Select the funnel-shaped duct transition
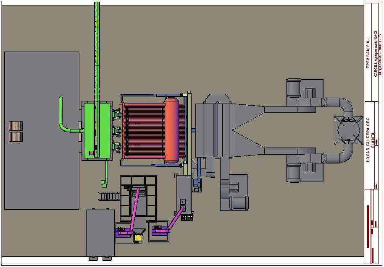Image resolution: width=384 pixels, height=267 pixels. click(248, 130)
